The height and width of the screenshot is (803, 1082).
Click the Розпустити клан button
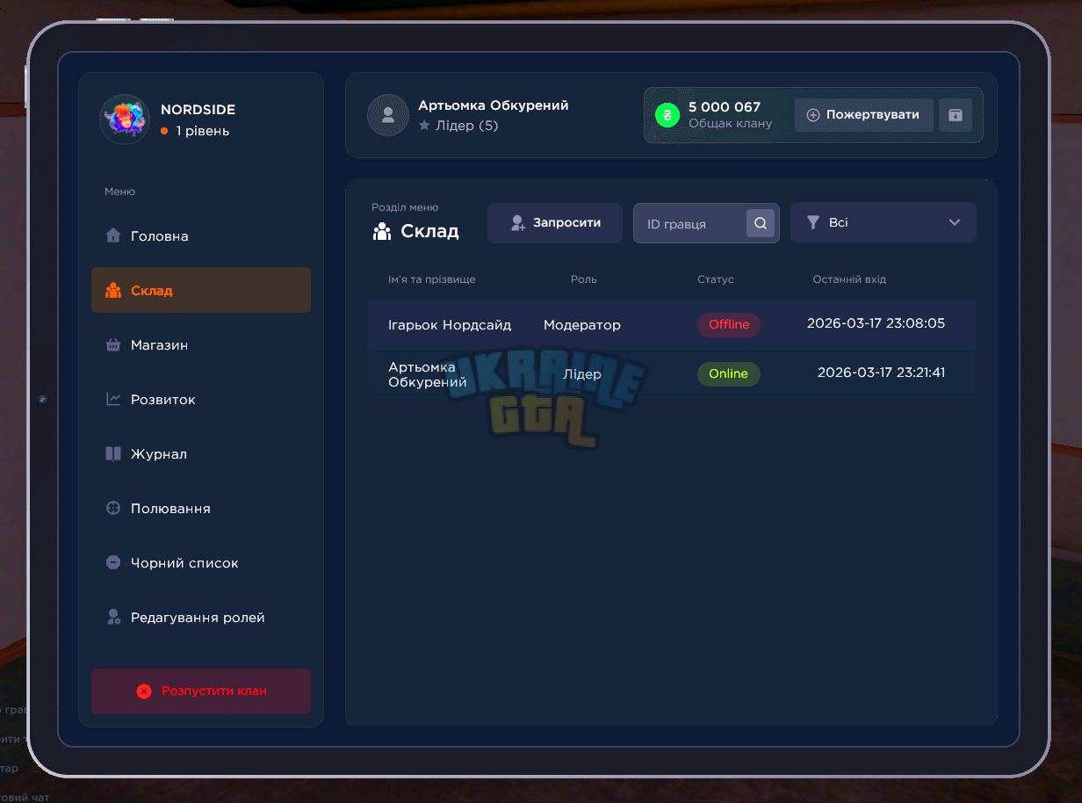coord(201,691)
